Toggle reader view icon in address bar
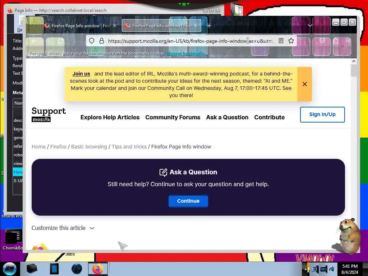 (x=281, y=41)
